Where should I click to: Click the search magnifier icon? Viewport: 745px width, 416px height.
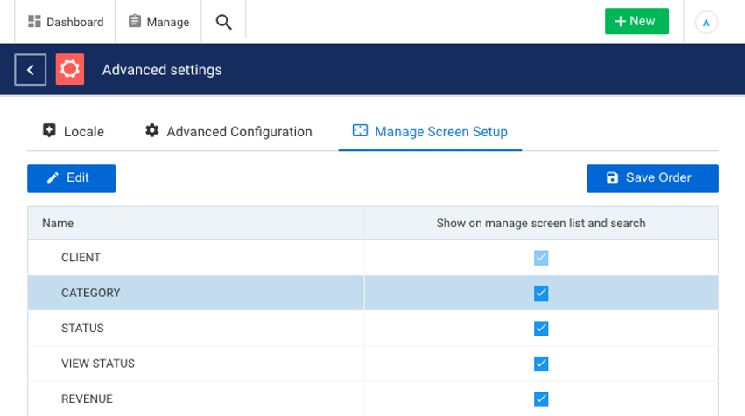[x=224, y=22]
